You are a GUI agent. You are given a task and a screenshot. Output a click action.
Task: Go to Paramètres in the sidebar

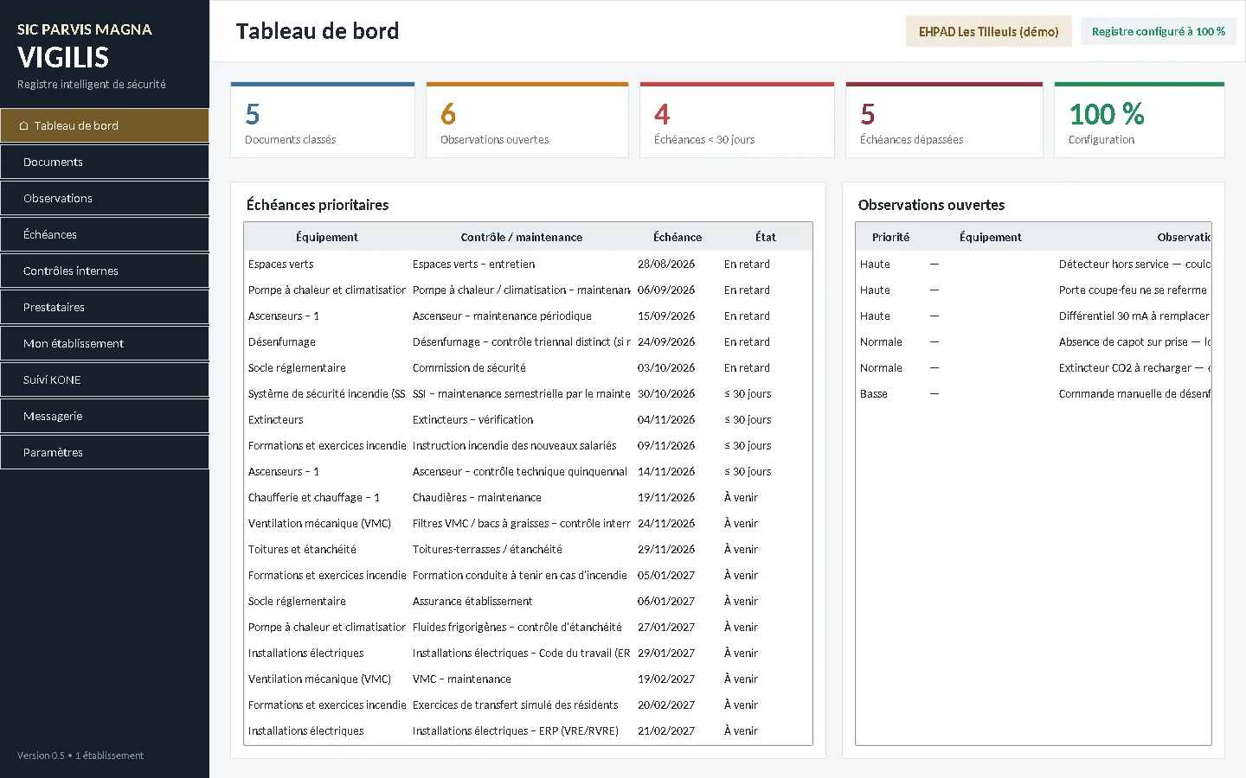point(105,452)
